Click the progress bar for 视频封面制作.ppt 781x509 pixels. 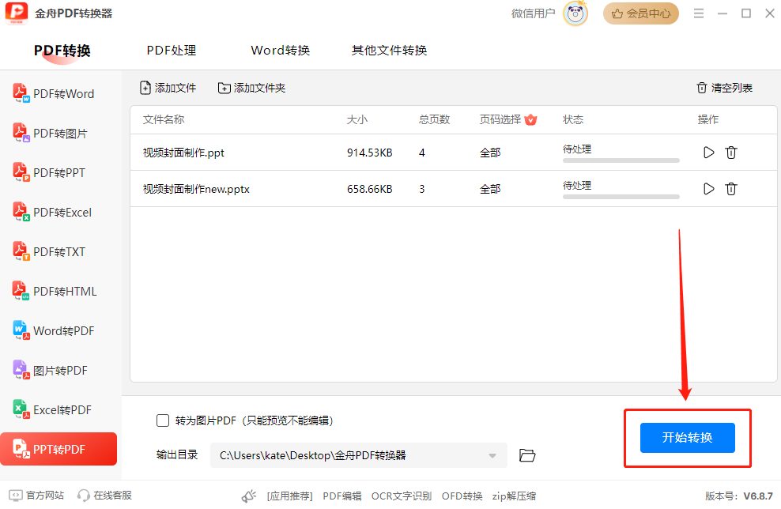621,160
